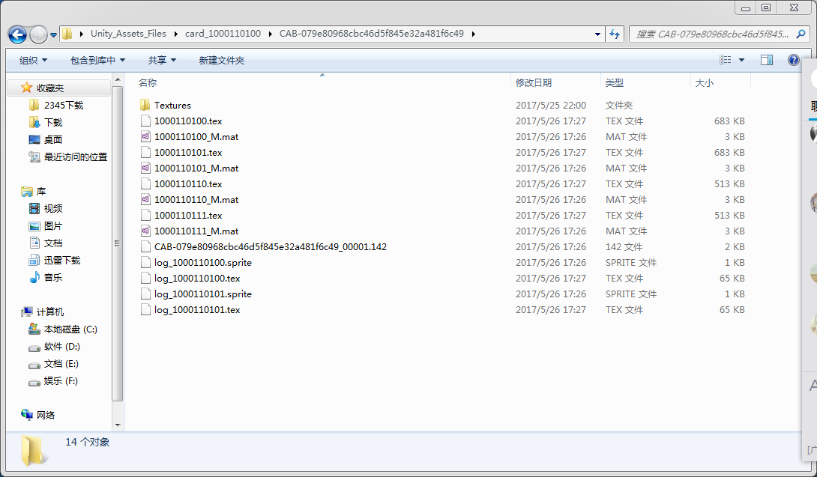Open the Help question-mark icon
The height and width of the screenshot is (477, 817).
click(793, 60)
